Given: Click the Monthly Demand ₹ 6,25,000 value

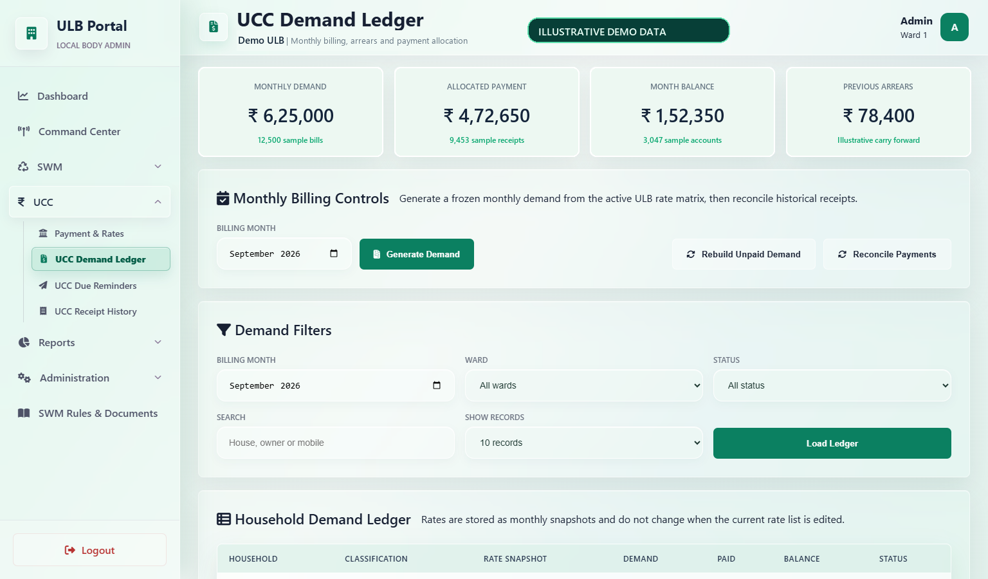Looking at the screenshot, I should pos(291,116).
